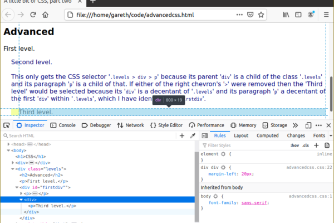Expand the head element node

[8, 144]
